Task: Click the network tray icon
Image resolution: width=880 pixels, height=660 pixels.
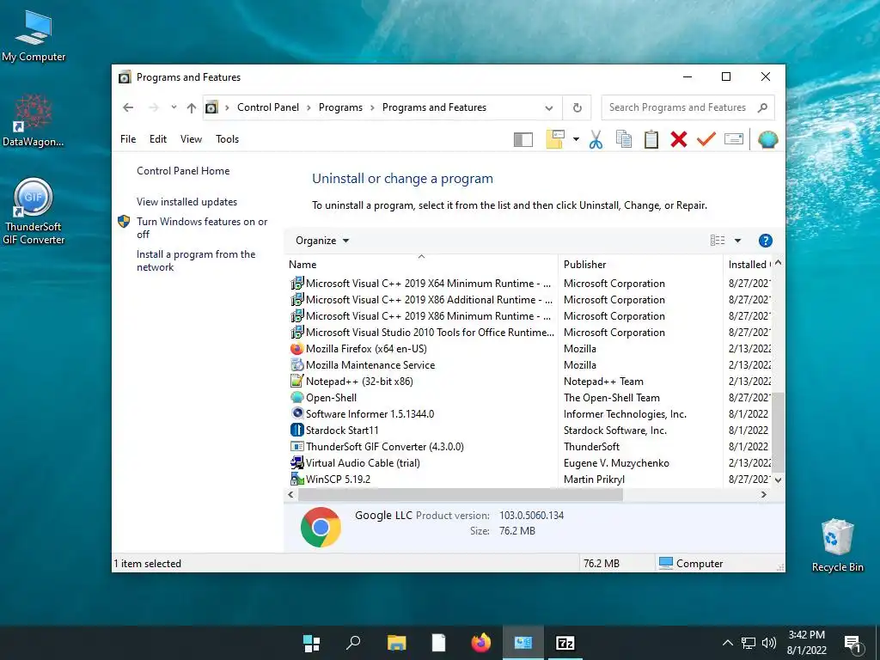Action: 749,643
